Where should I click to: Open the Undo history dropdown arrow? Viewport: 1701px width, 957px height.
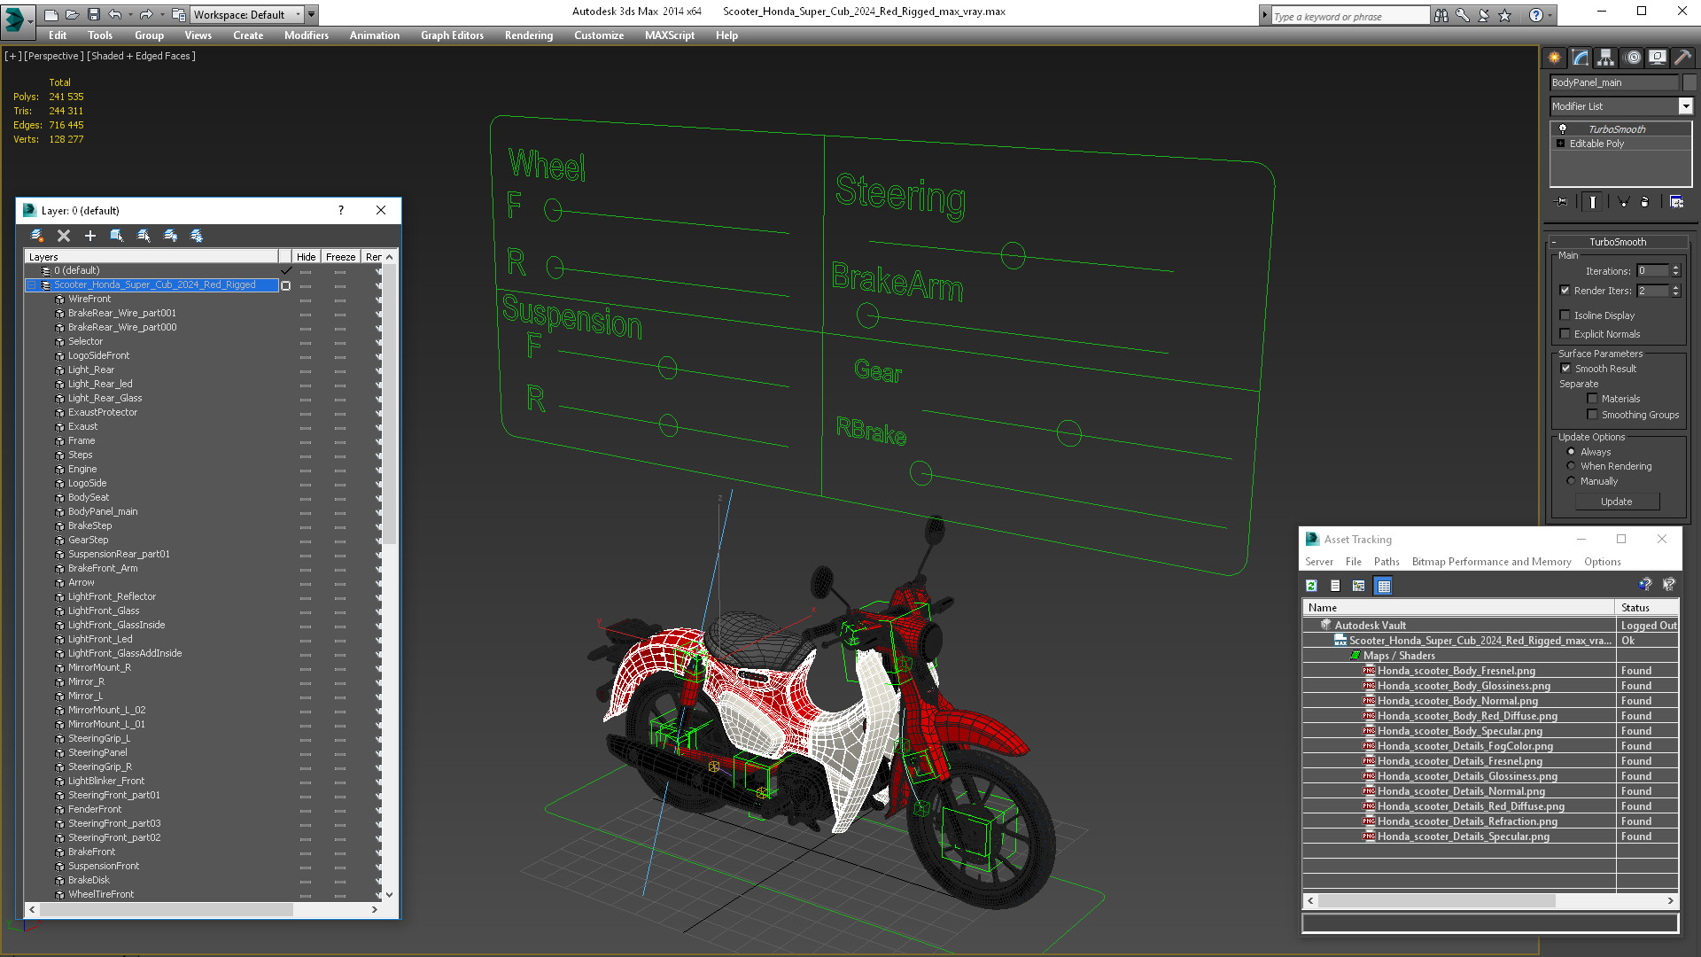(131, 15)
